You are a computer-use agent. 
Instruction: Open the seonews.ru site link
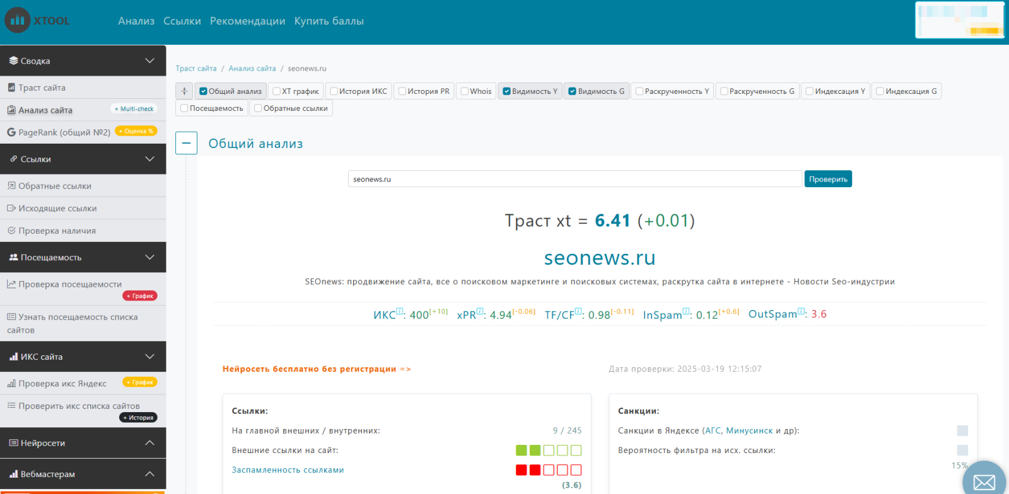click(600, 258)
